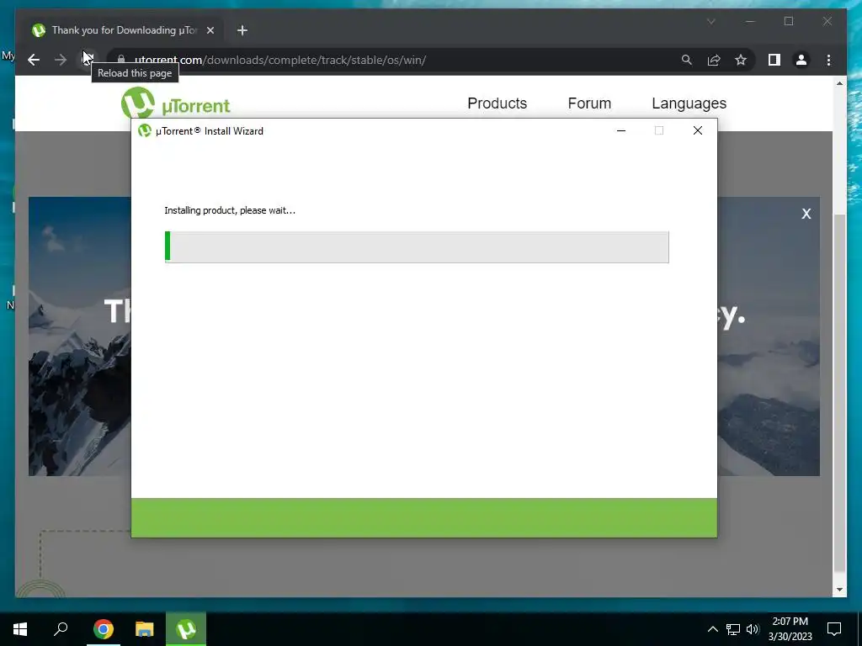Open the Windows Start menu
Image resolution: width=862 pixels, height=646 pixels.
(20, 629)
